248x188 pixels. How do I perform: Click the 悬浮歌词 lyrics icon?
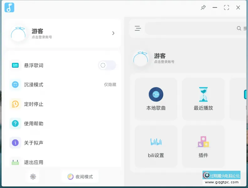pos(15,65)
